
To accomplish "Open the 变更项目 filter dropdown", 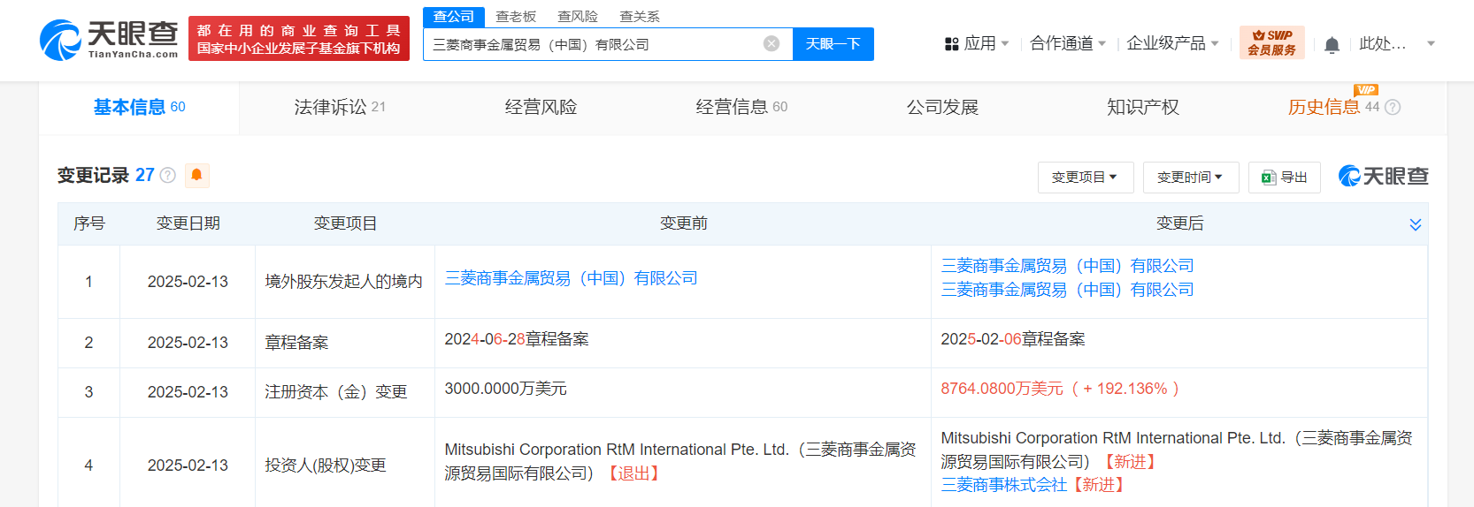I will pyautogui.click(x=1085, y=178).
